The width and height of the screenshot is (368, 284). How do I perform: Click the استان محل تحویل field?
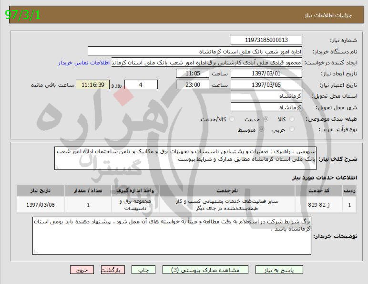[x=266, y=96]
